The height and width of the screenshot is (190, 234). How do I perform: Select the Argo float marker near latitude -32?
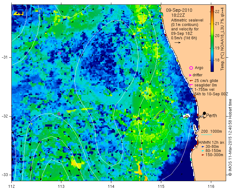click(59, 114)
